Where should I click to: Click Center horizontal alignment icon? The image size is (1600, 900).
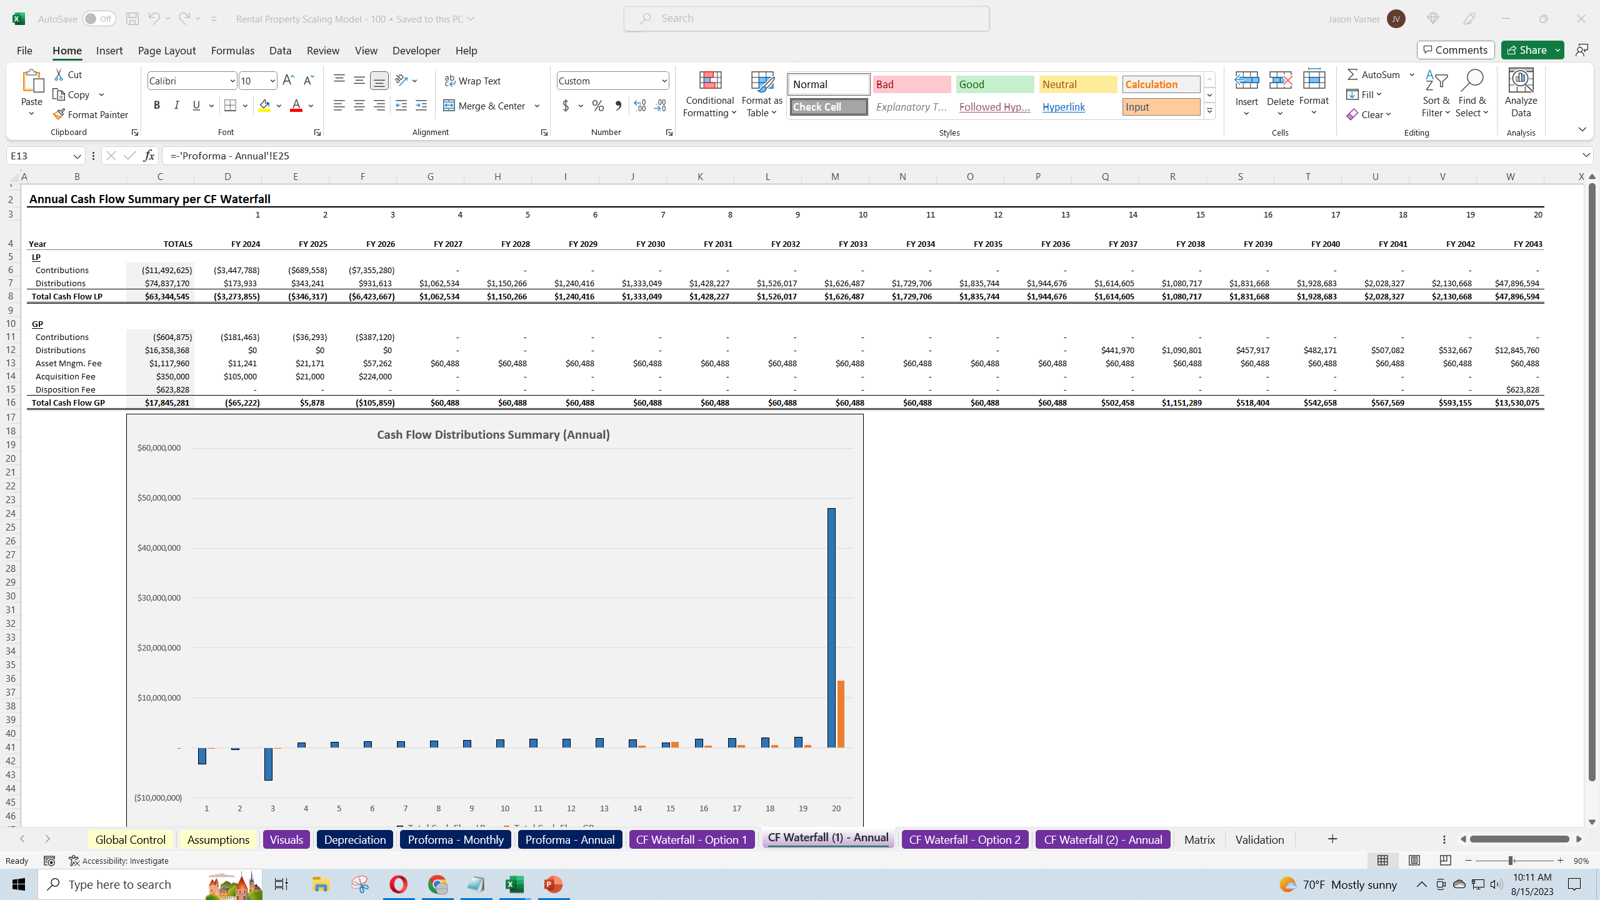359,106
